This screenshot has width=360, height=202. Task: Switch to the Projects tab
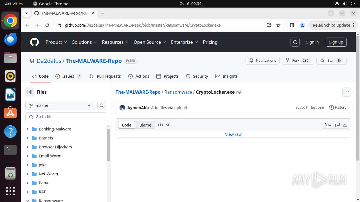pos(167,76)
